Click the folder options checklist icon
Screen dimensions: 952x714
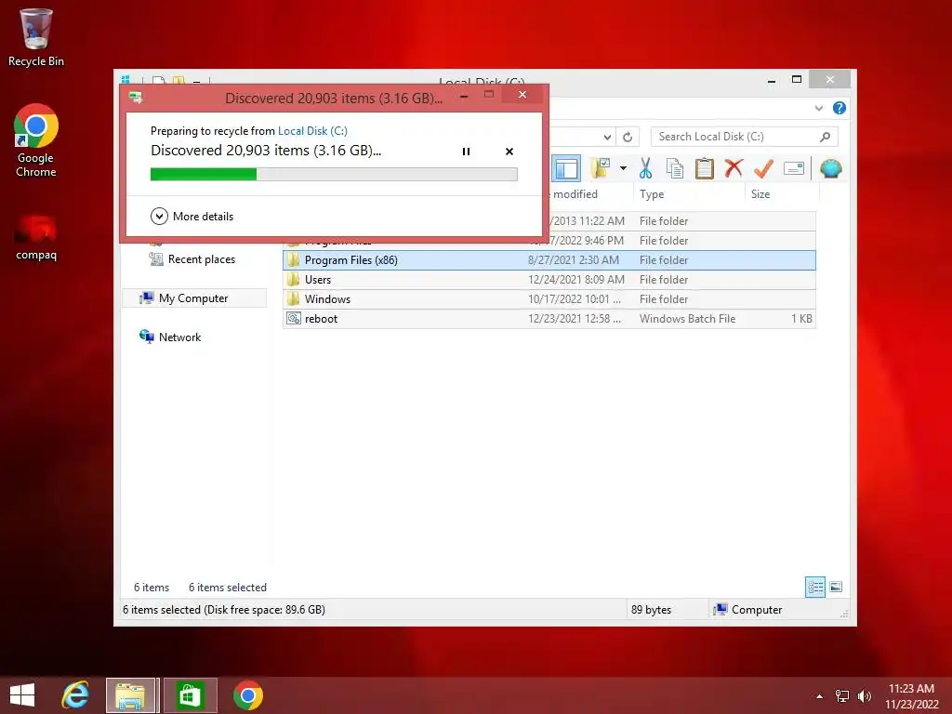601,168
